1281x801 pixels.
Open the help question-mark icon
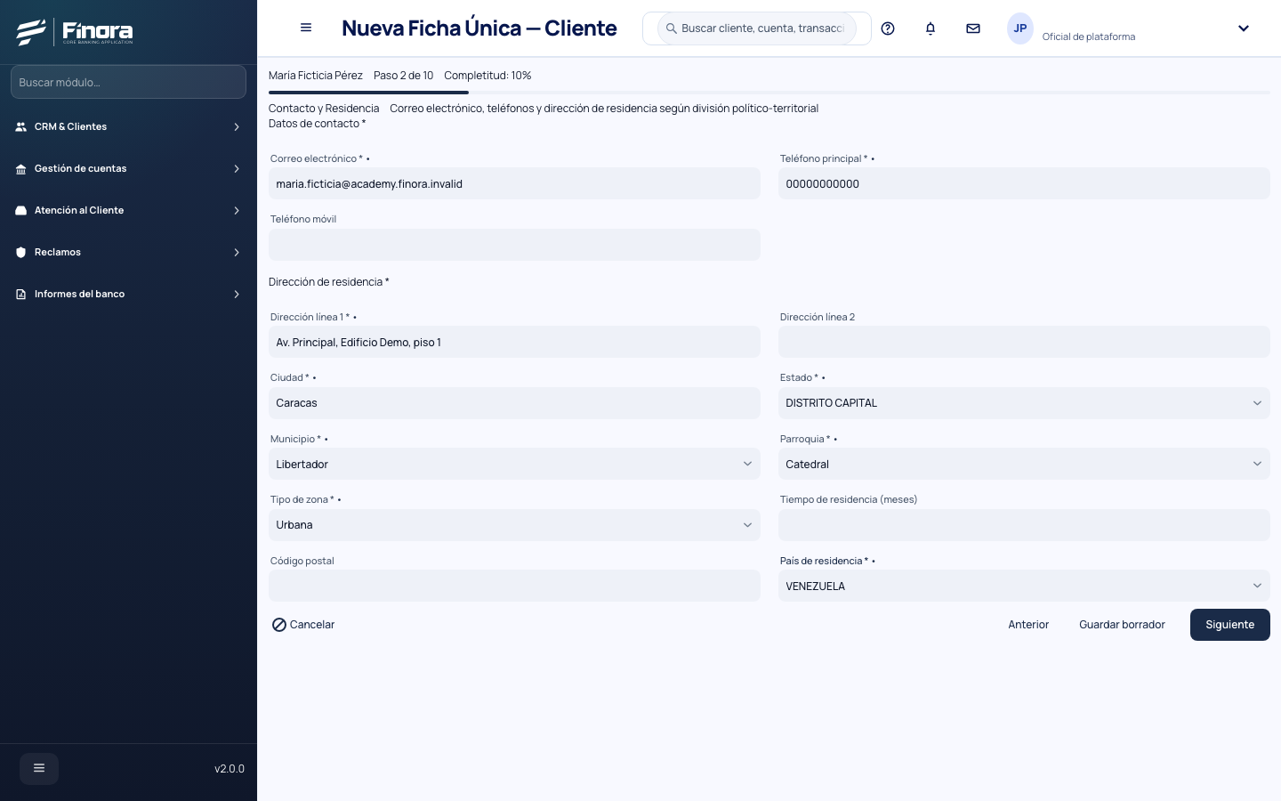pyautogui.click(x=888, y=28)
